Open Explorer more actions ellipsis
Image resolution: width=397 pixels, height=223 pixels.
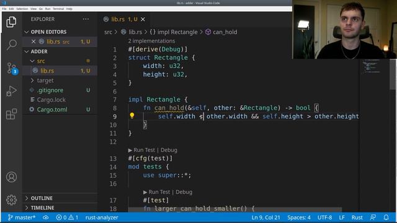point(86,19)
